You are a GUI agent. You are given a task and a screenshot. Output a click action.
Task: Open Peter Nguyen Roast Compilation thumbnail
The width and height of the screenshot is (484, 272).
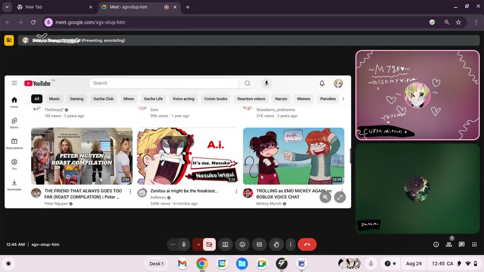pos(82,156)
